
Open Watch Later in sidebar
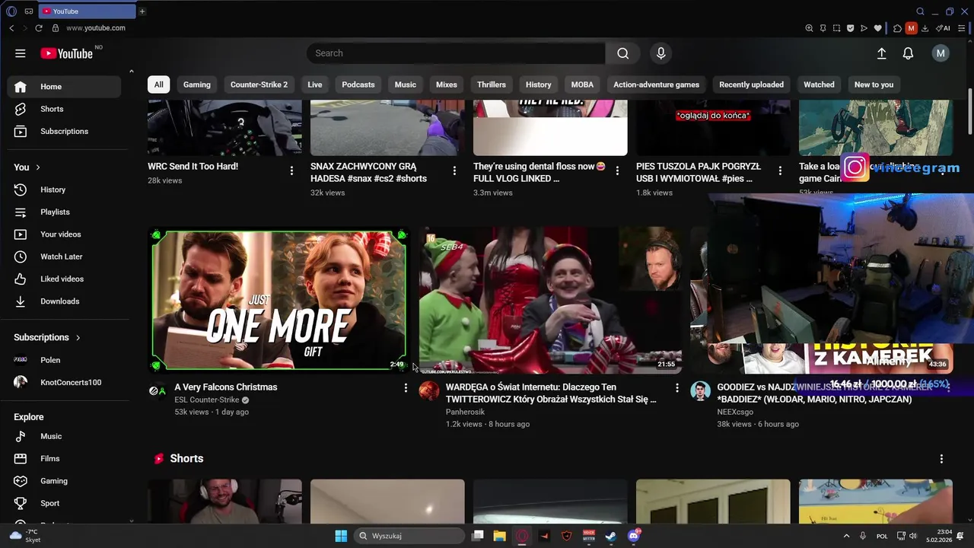64,256
